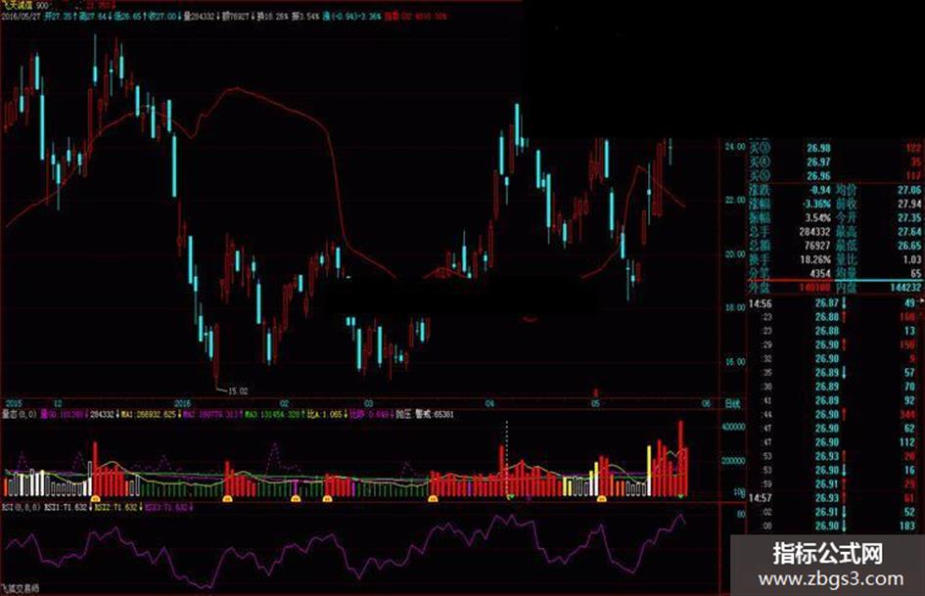Image resolution: width=925 pixels, height=596 pixels.
Task: Click the 24.00 price axis label
Action: (x=735, y=147)
